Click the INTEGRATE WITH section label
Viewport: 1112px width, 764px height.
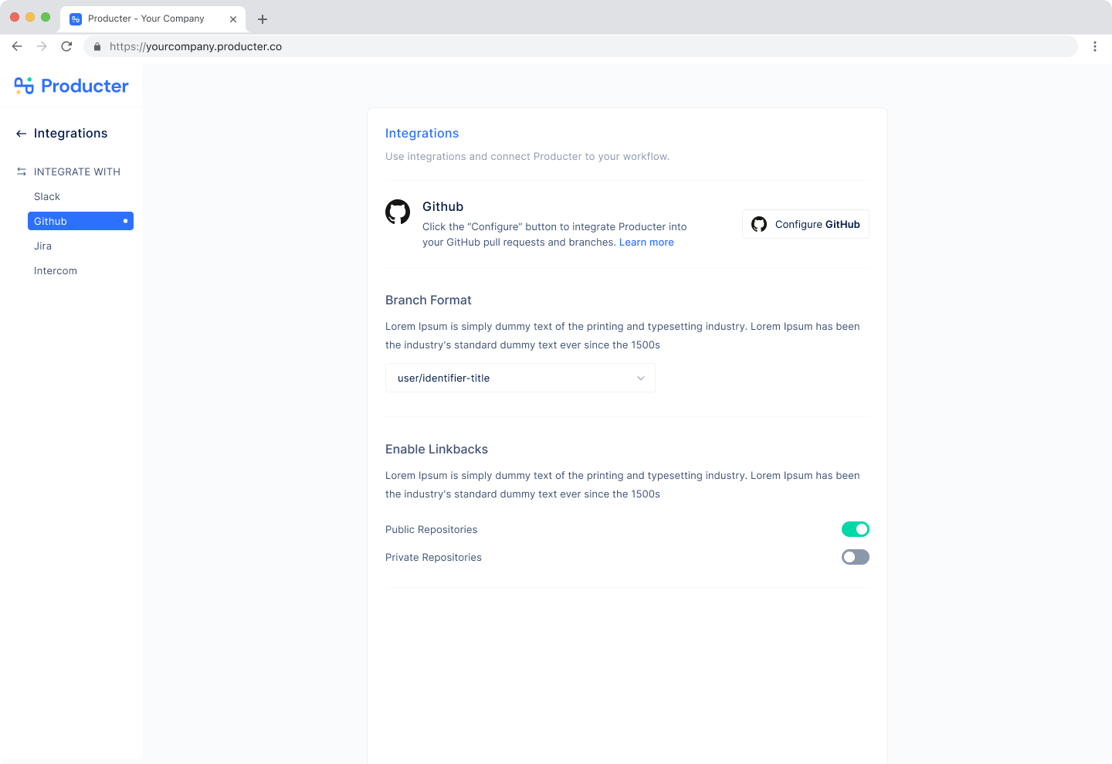[77, 171]
